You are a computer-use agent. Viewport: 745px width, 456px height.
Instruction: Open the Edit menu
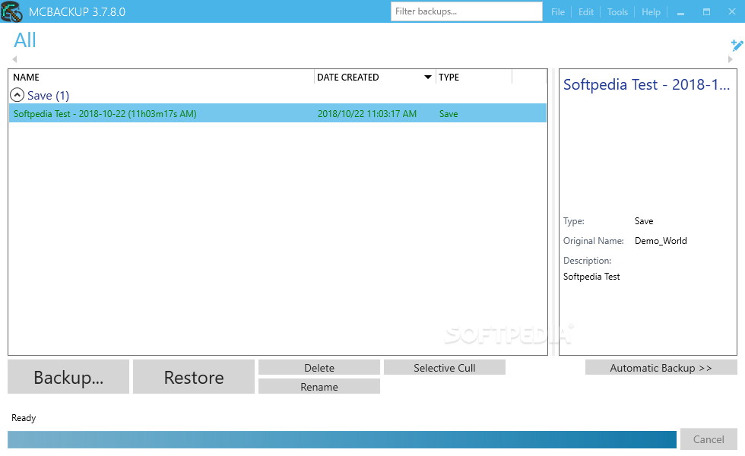586,12
